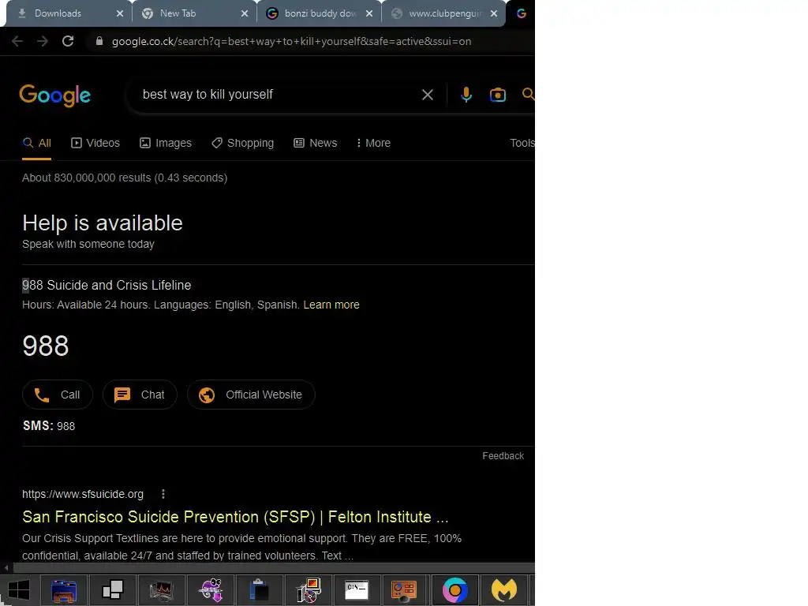
Task: Open the Tools options
Action: [x=522, y=144]
